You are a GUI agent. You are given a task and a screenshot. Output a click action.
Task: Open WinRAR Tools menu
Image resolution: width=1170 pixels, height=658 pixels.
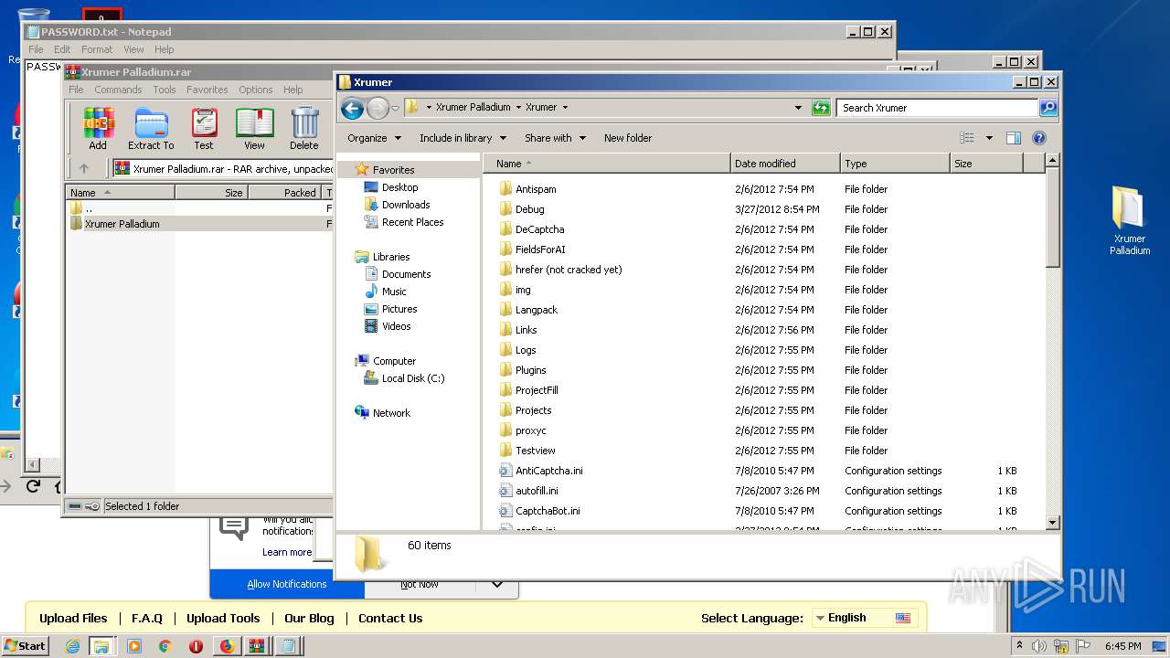pyautogui.click(x=165, y=90)
